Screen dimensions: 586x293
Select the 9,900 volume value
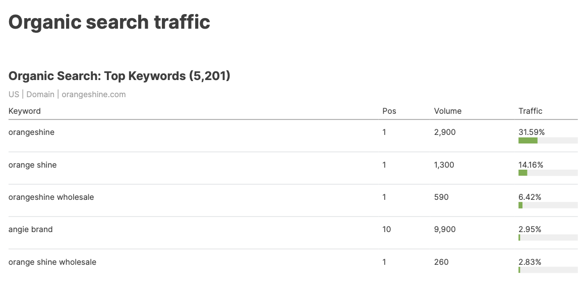[444, 229]
